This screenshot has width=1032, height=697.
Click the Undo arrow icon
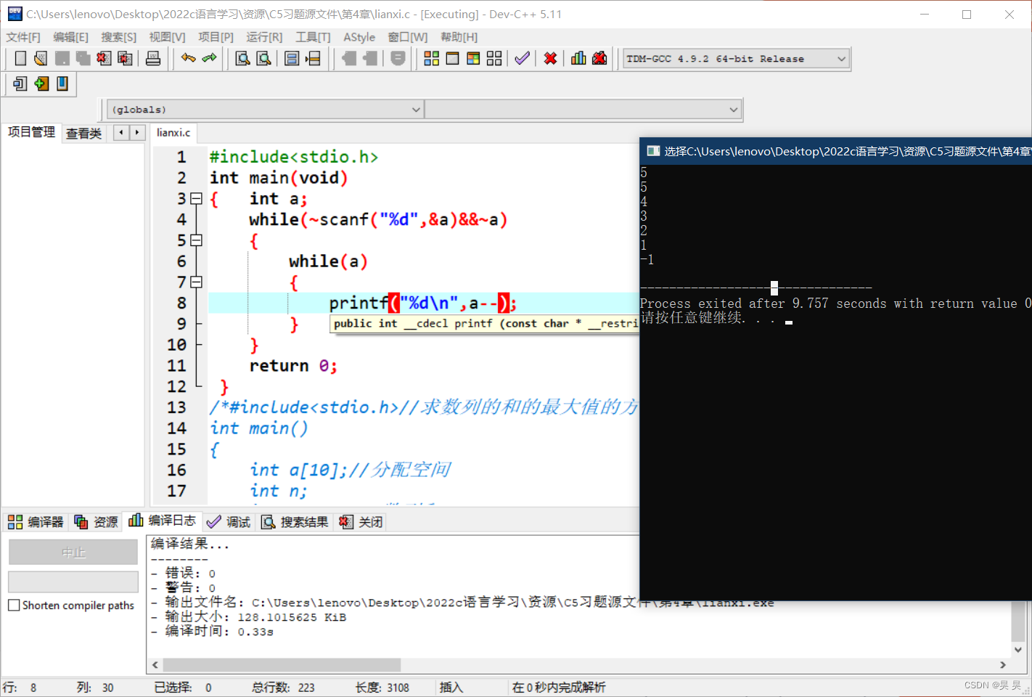pos(188,58)
